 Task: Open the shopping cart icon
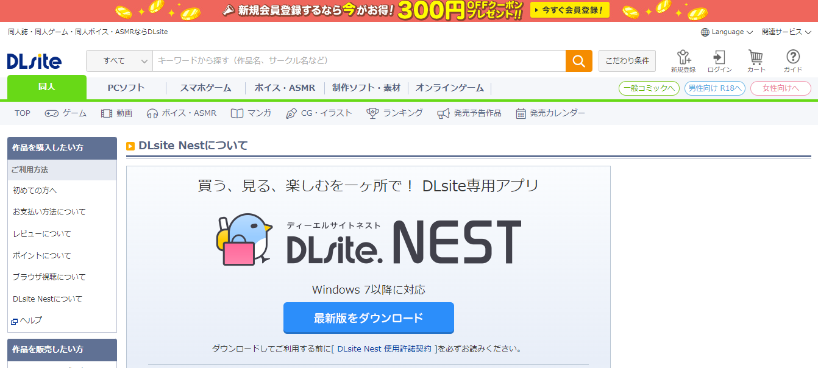coord(756,61)
